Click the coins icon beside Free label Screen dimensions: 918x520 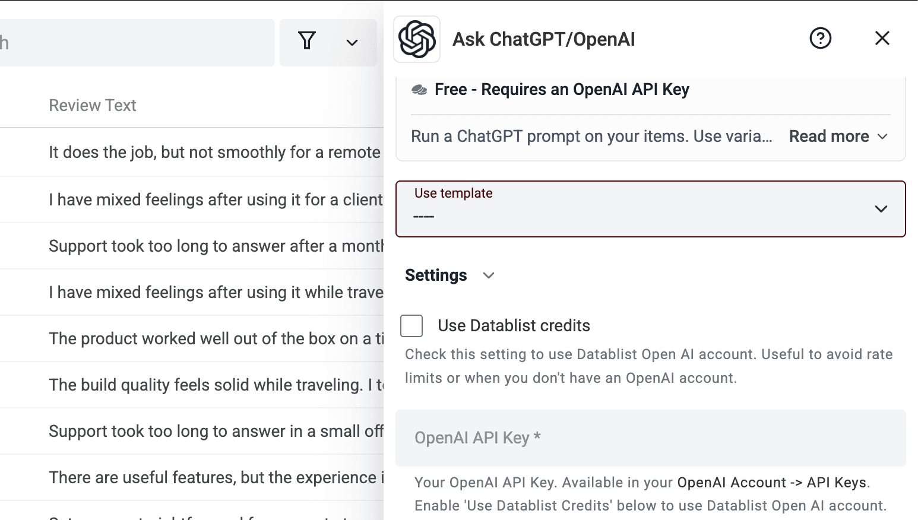pyautogui.click(x=419, y=90)
